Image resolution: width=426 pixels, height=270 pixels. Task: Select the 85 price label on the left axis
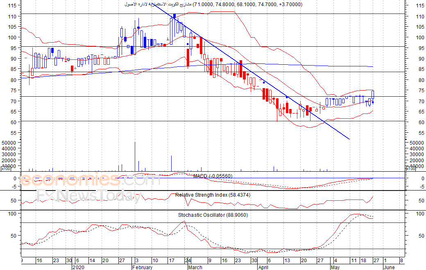[14, 69]
